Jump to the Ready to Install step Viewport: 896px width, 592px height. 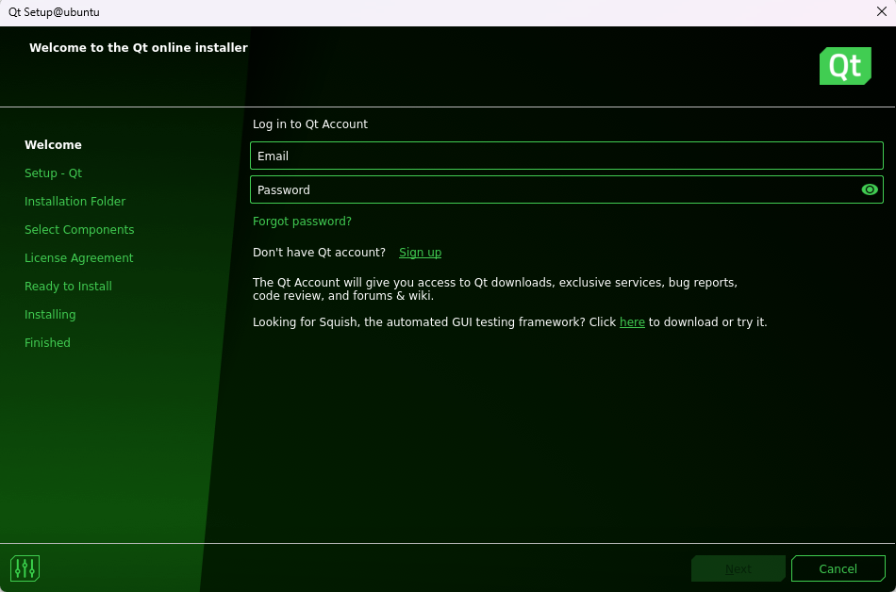(x=68, y=287)
